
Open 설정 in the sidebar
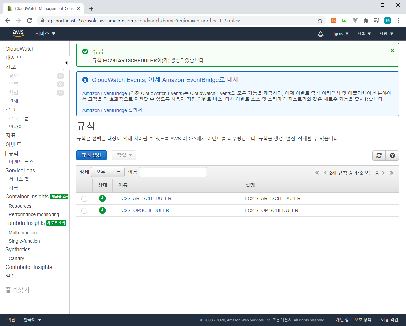(x=11, y=276)
